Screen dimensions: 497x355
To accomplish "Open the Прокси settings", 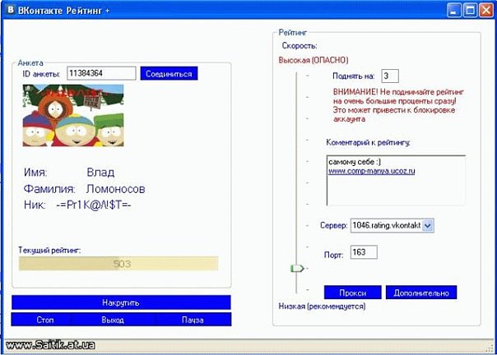I will (351, 293).
